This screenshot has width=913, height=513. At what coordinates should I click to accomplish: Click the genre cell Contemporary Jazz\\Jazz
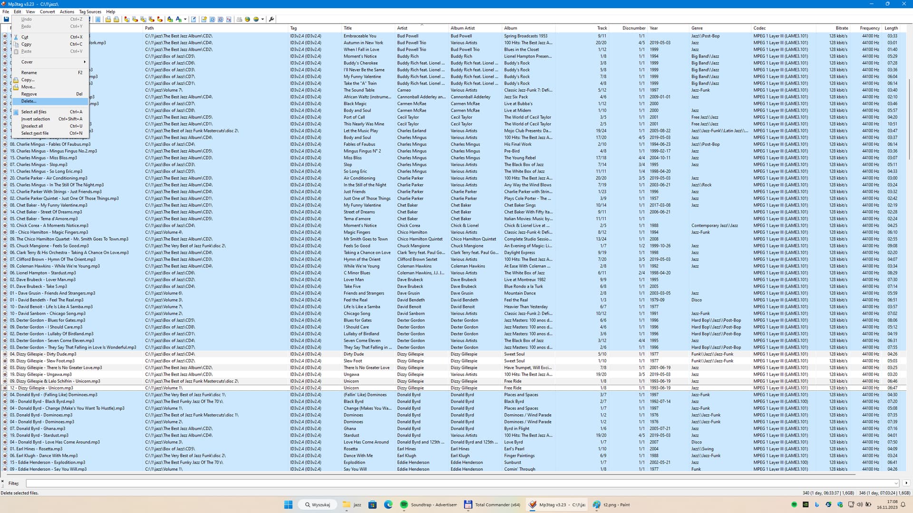point(715,226)
